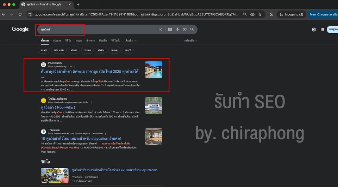Viewport: 338px width, 187px height.
Task: Switch to the วิดีโอ (Videos) tab
Action: (68, 41)
